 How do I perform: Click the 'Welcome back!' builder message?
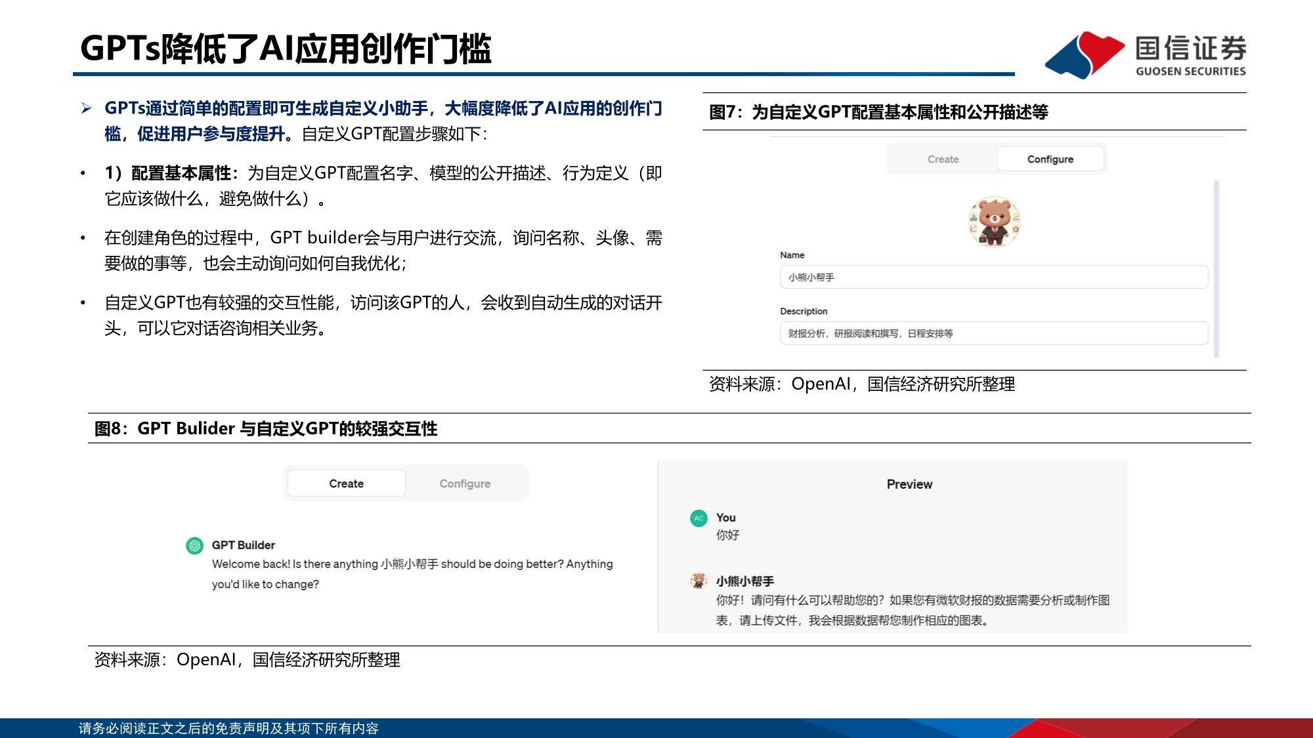coord(412,574)
